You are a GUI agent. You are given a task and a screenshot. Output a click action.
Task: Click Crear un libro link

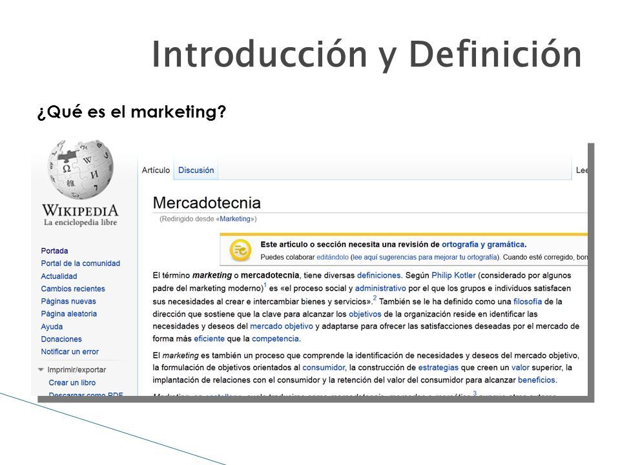72,382
